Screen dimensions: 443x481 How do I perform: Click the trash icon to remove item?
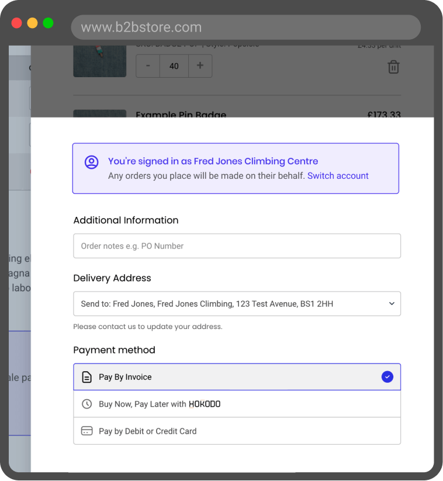(393, 67)
